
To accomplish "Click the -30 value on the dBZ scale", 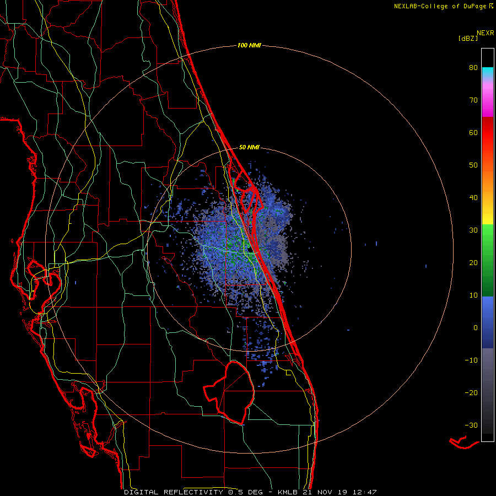I will 471,425.
